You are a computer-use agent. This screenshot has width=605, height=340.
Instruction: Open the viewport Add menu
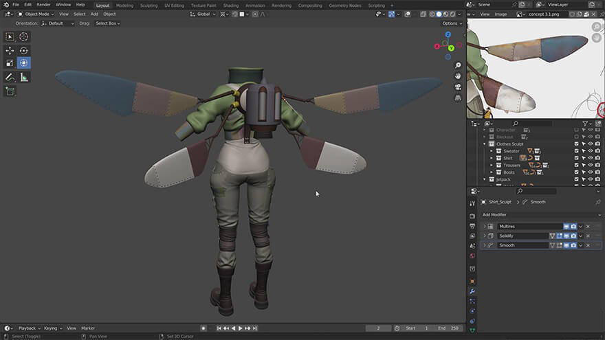94,14
